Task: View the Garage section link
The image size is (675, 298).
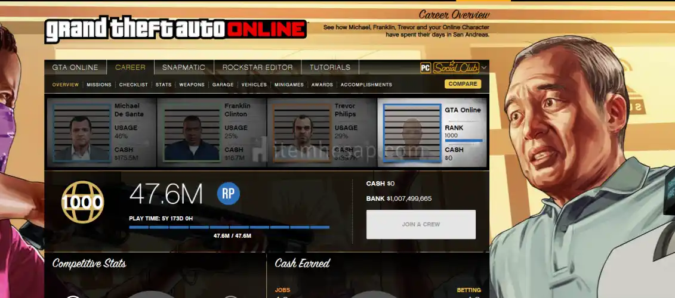Action: [223, 85]
